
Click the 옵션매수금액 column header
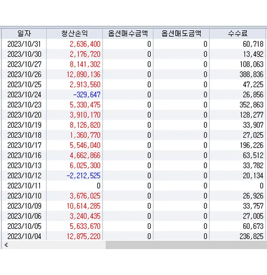pos(128,34)
